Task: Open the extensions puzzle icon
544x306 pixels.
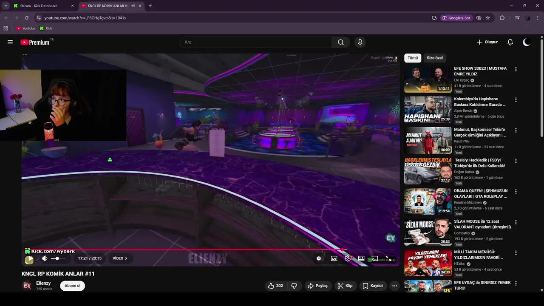Action: pyautogui.click(x=502, y=18)
